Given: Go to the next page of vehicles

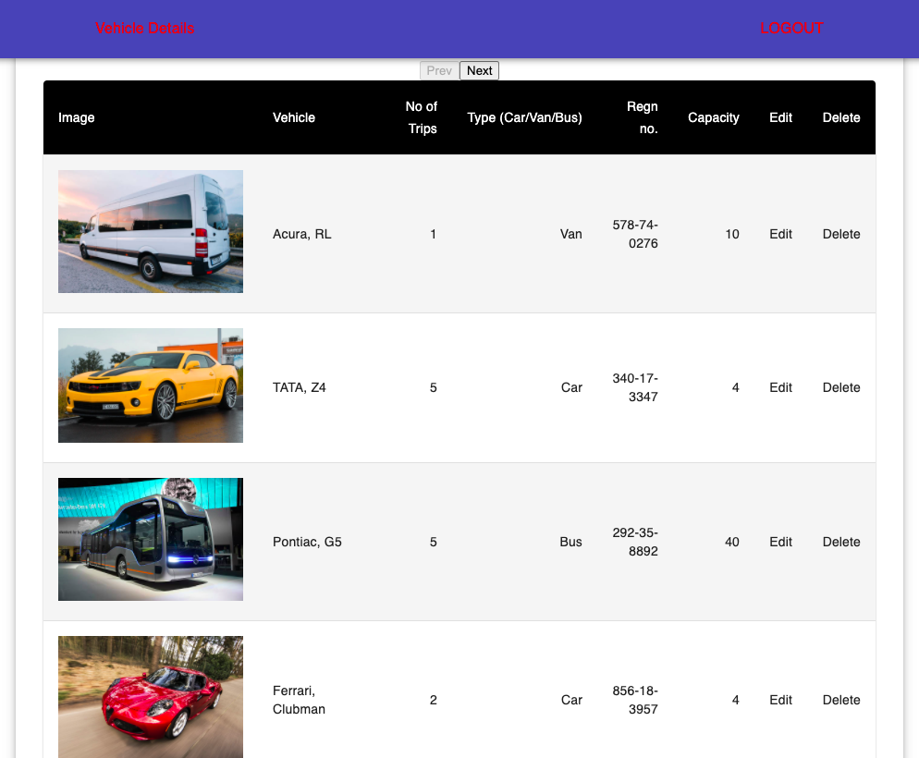Looking at the screenshot, I should pyautogui.click(x=479, y=70).
